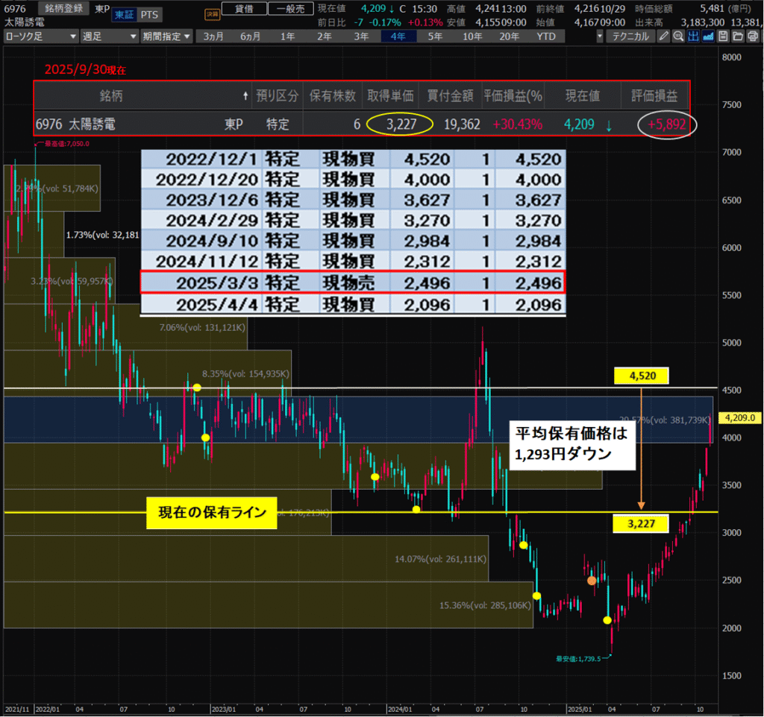Click the save chart floppy icon
764x717 pixels.
[x=723, y=37]
